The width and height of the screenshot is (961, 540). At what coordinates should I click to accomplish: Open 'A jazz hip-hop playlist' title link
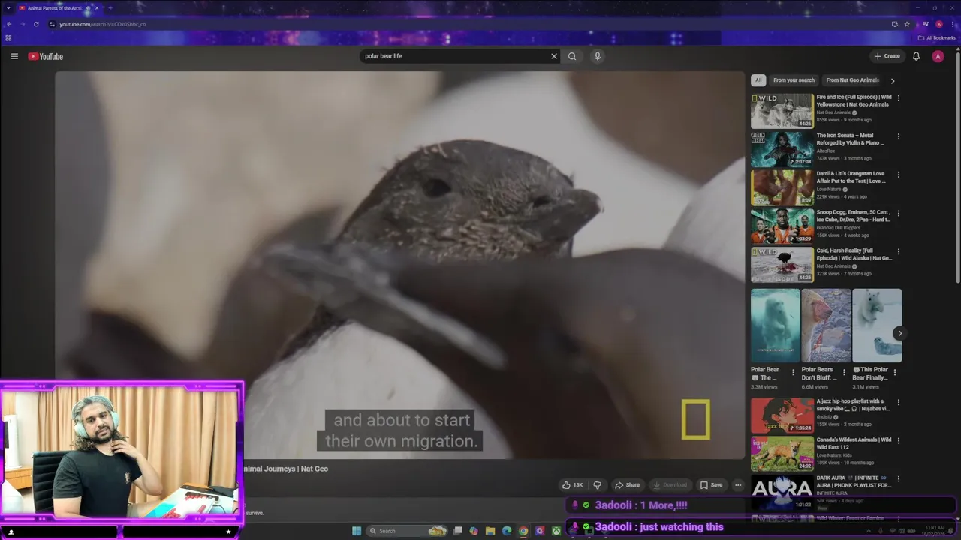[854, 405]
